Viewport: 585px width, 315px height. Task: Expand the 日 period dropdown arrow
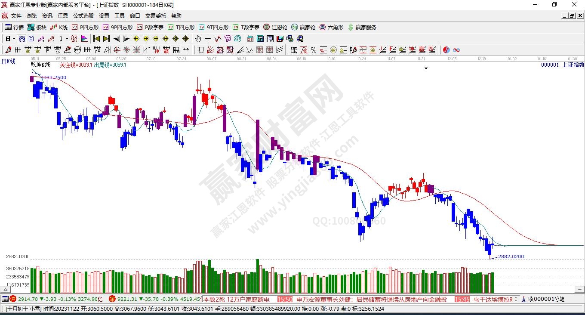pos(14,39)
